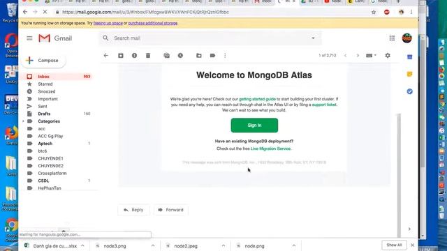The height and width of the screenshot is (251, 447).
Task: Click Show All downloads button
Action: tap(394, 245)
